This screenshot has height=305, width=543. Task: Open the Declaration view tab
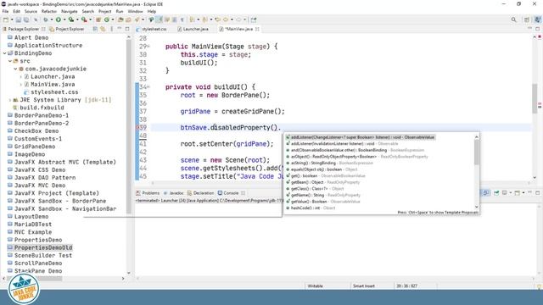click(201, 193)
